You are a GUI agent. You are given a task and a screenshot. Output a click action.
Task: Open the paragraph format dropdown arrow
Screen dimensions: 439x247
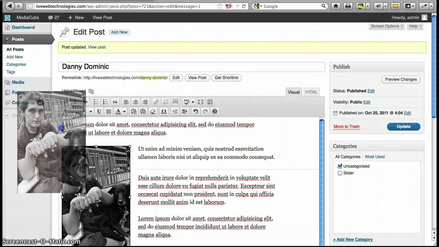[91, 111]
